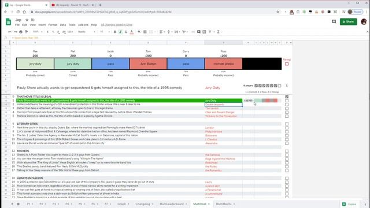Check the ALWAYS IN FASHION category checkbox

[x=287, y=179]
